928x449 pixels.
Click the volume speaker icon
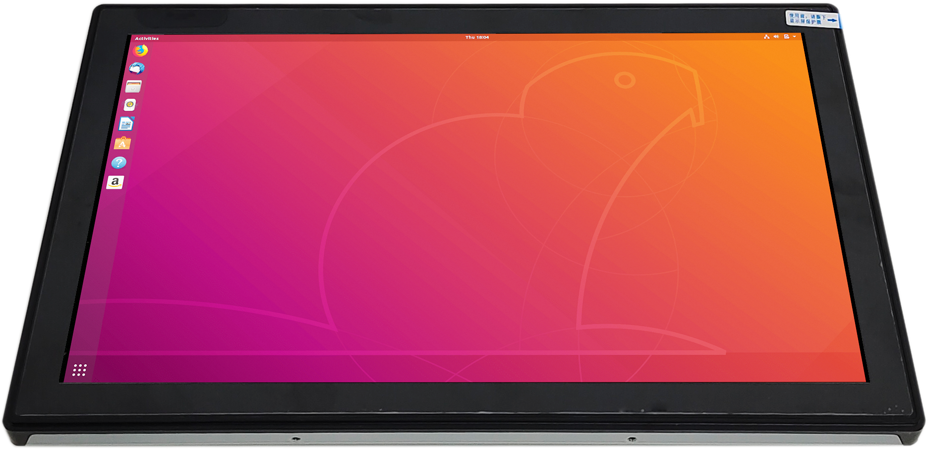pos(776,37)
